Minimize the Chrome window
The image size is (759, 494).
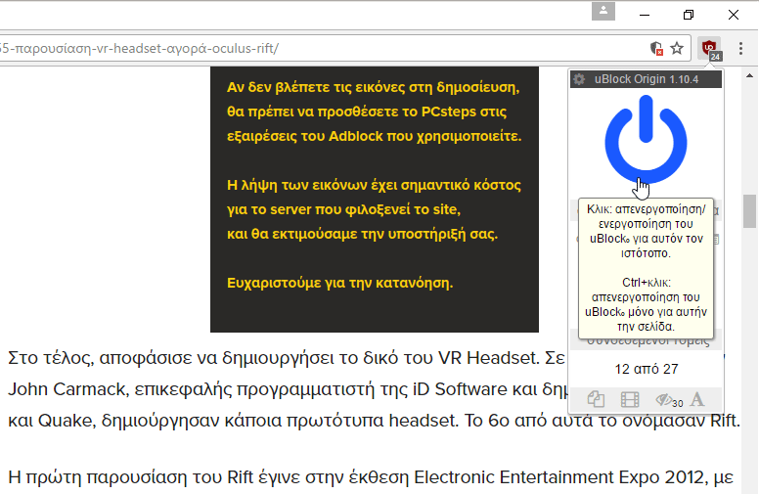pyautogui.click(x=645, y=15)
